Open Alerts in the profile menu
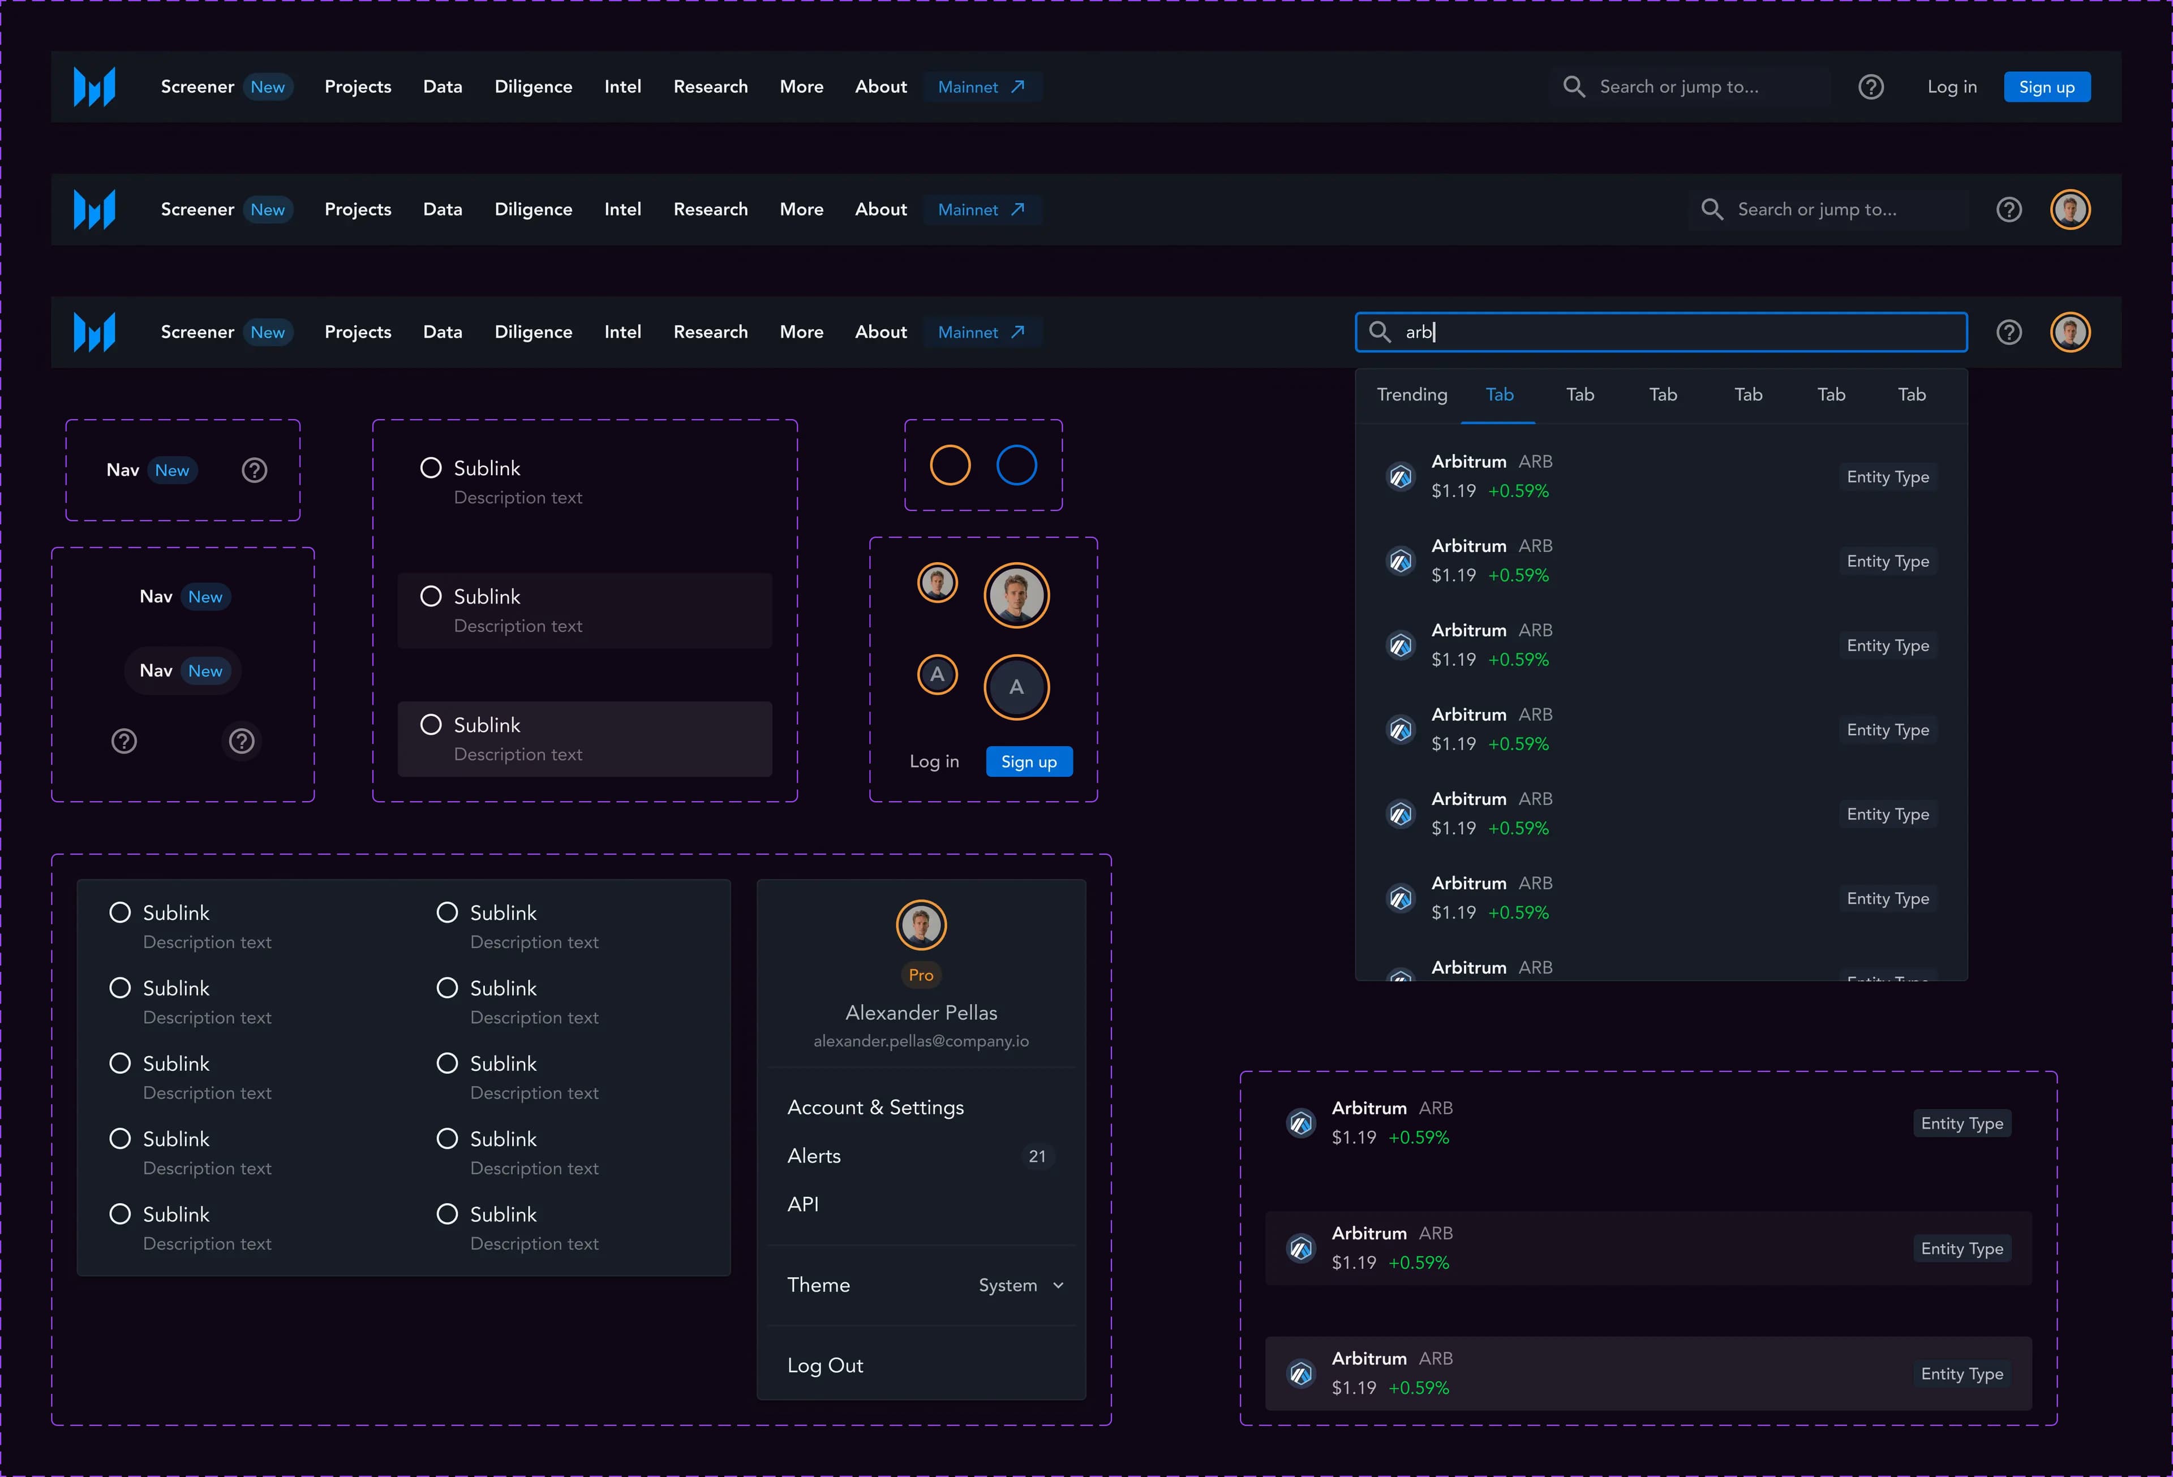 [x=814, y=1156]
